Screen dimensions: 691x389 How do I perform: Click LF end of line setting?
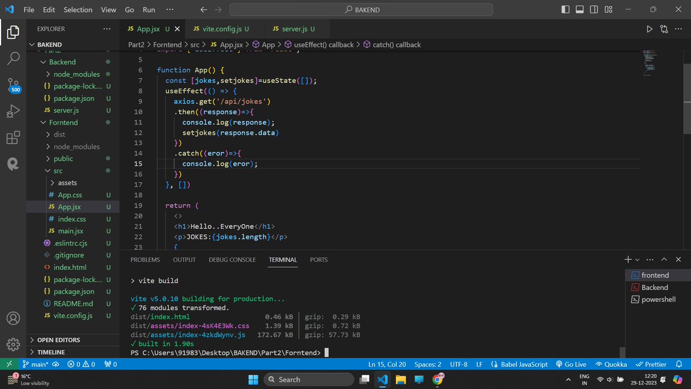[479, 364]
